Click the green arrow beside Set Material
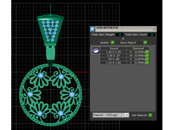This screenshot has width=174, height=130. [150, 115]
